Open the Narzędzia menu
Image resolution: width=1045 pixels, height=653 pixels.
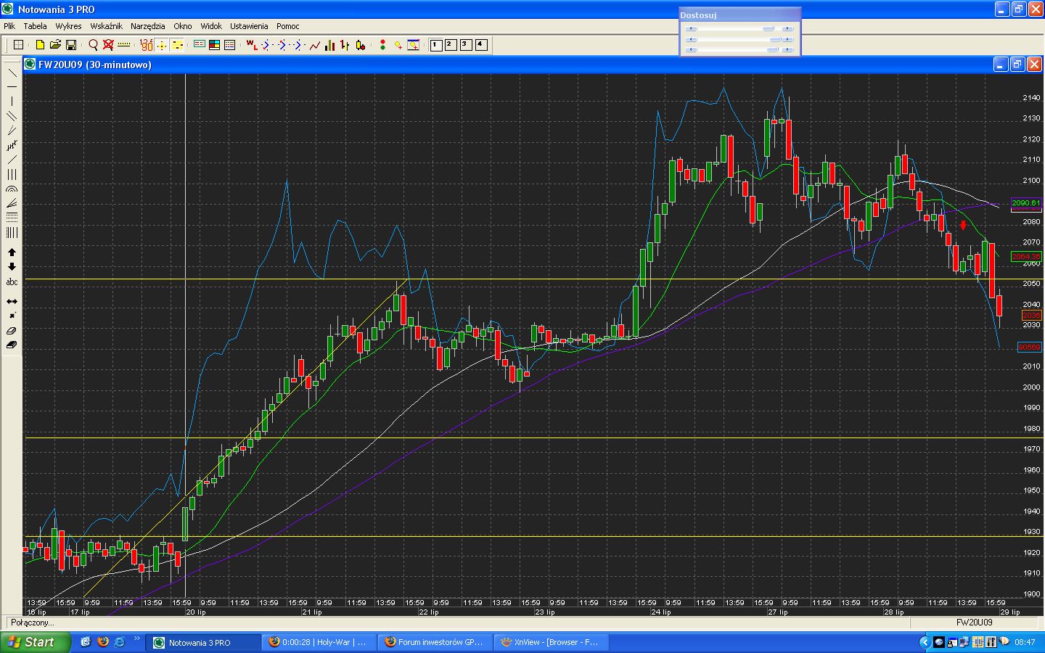(x=147, y=26)
